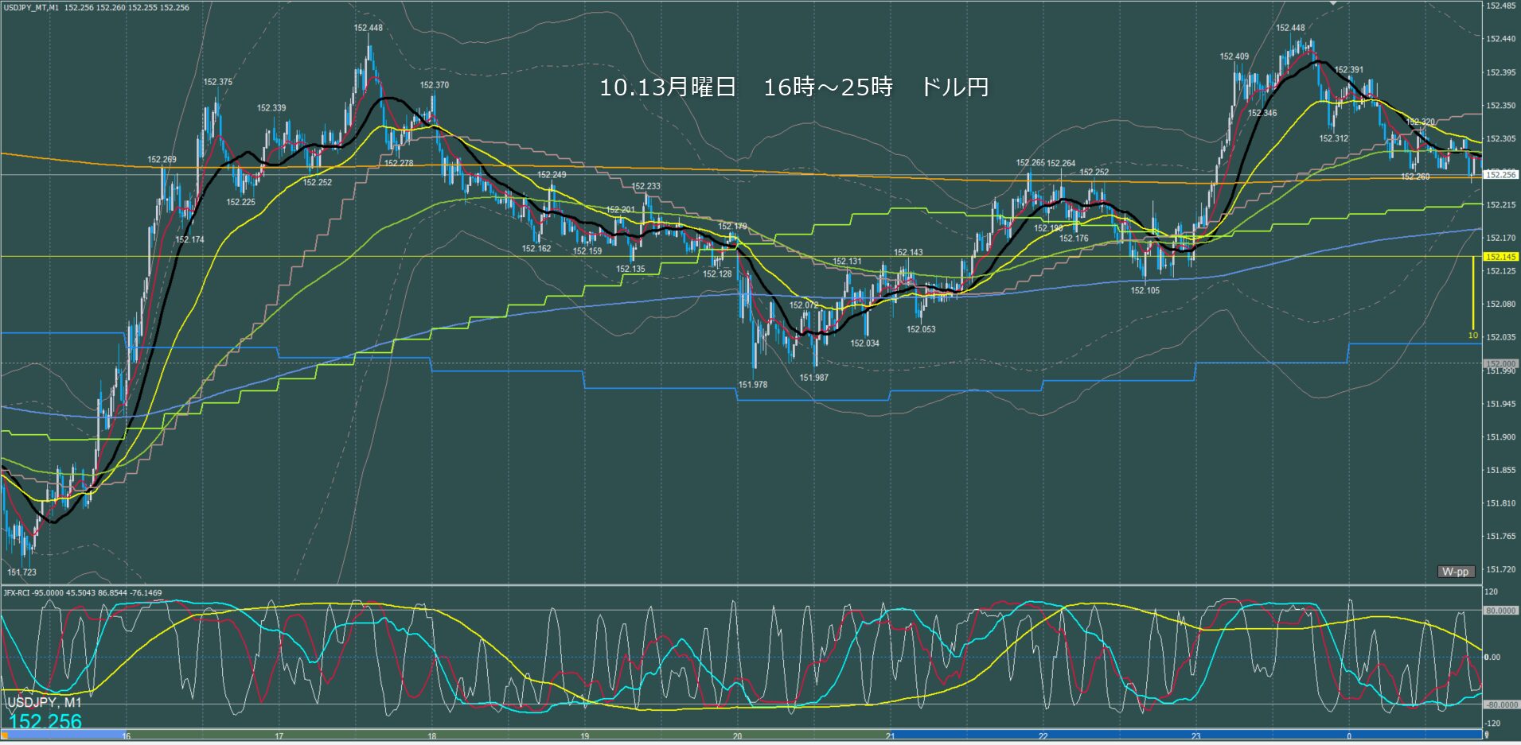Viewport: 1521px width, 745px height.
Task: Click hour 22 on the blue session bar
Action: (1043, 736)
